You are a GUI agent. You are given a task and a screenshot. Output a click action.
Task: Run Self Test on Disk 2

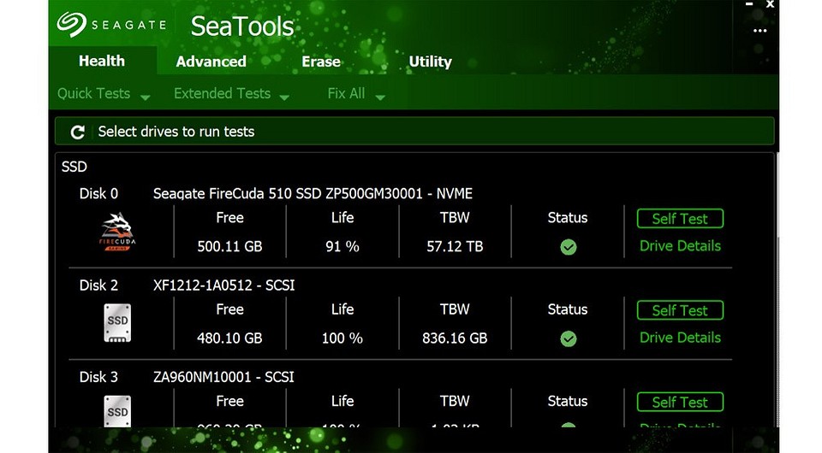[x=680, y=310]
